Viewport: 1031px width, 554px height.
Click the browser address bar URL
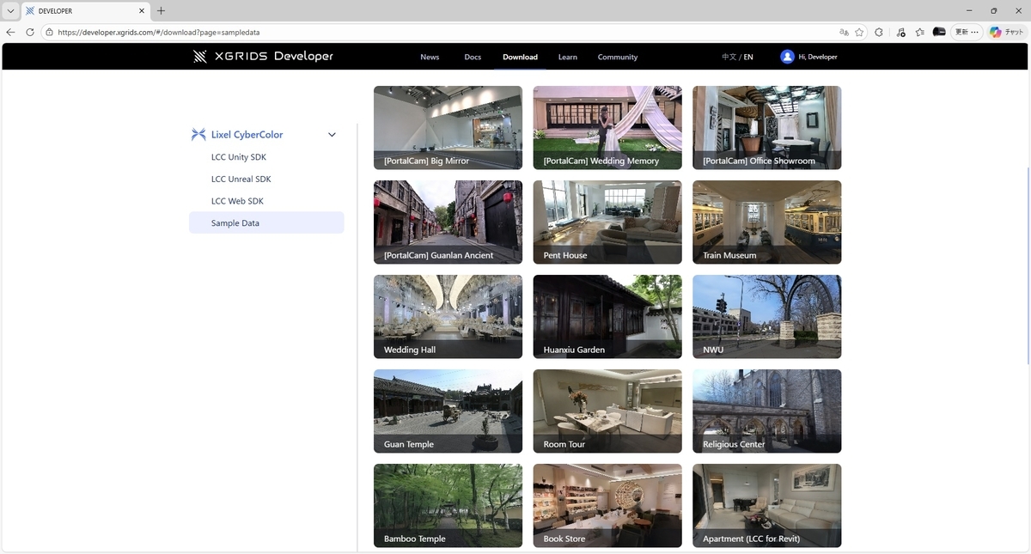tap(159, 32)
